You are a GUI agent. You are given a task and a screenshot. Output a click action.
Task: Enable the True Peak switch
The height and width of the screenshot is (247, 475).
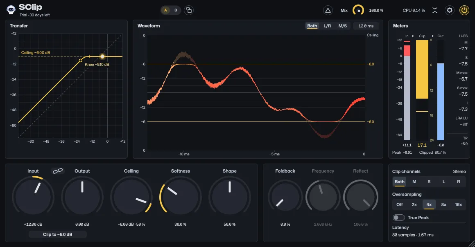point(399,218)
